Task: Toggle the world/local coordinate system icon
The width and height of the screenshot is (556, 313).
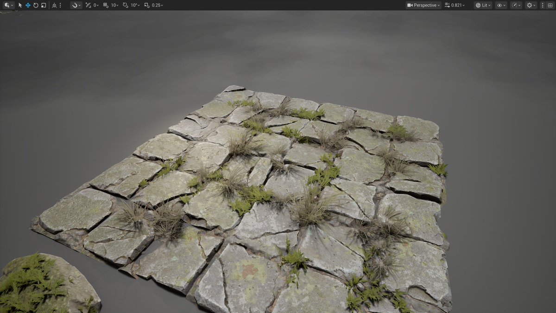Action: point(54,5)
